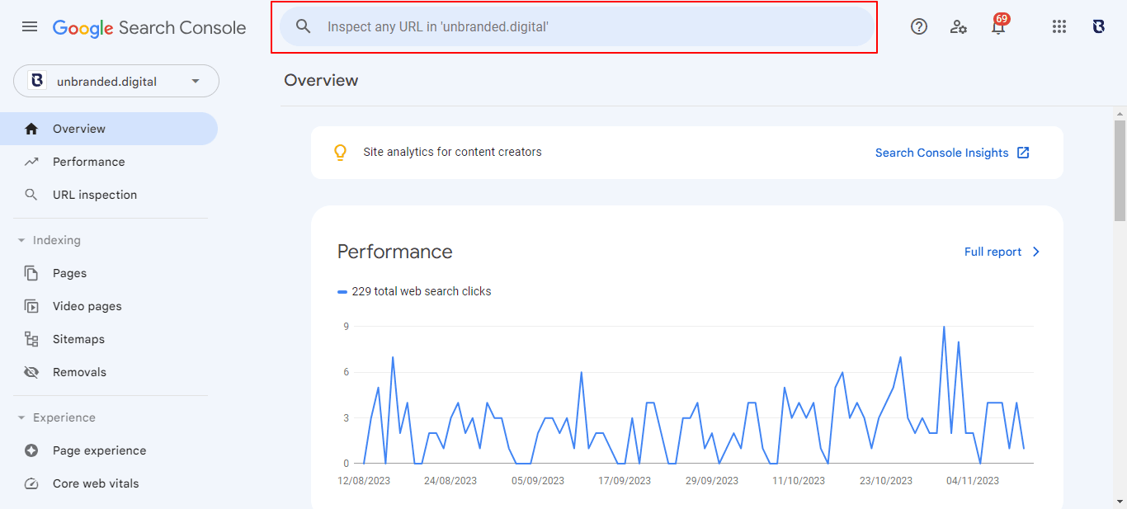Image resolution: width=1127 pixels, height=509 pixels.
Task: Open the unbranded.digital property dropdown
Action: 116,81
